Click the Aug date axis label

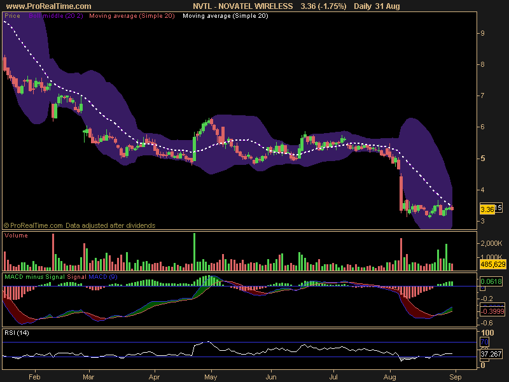(389, 377)
